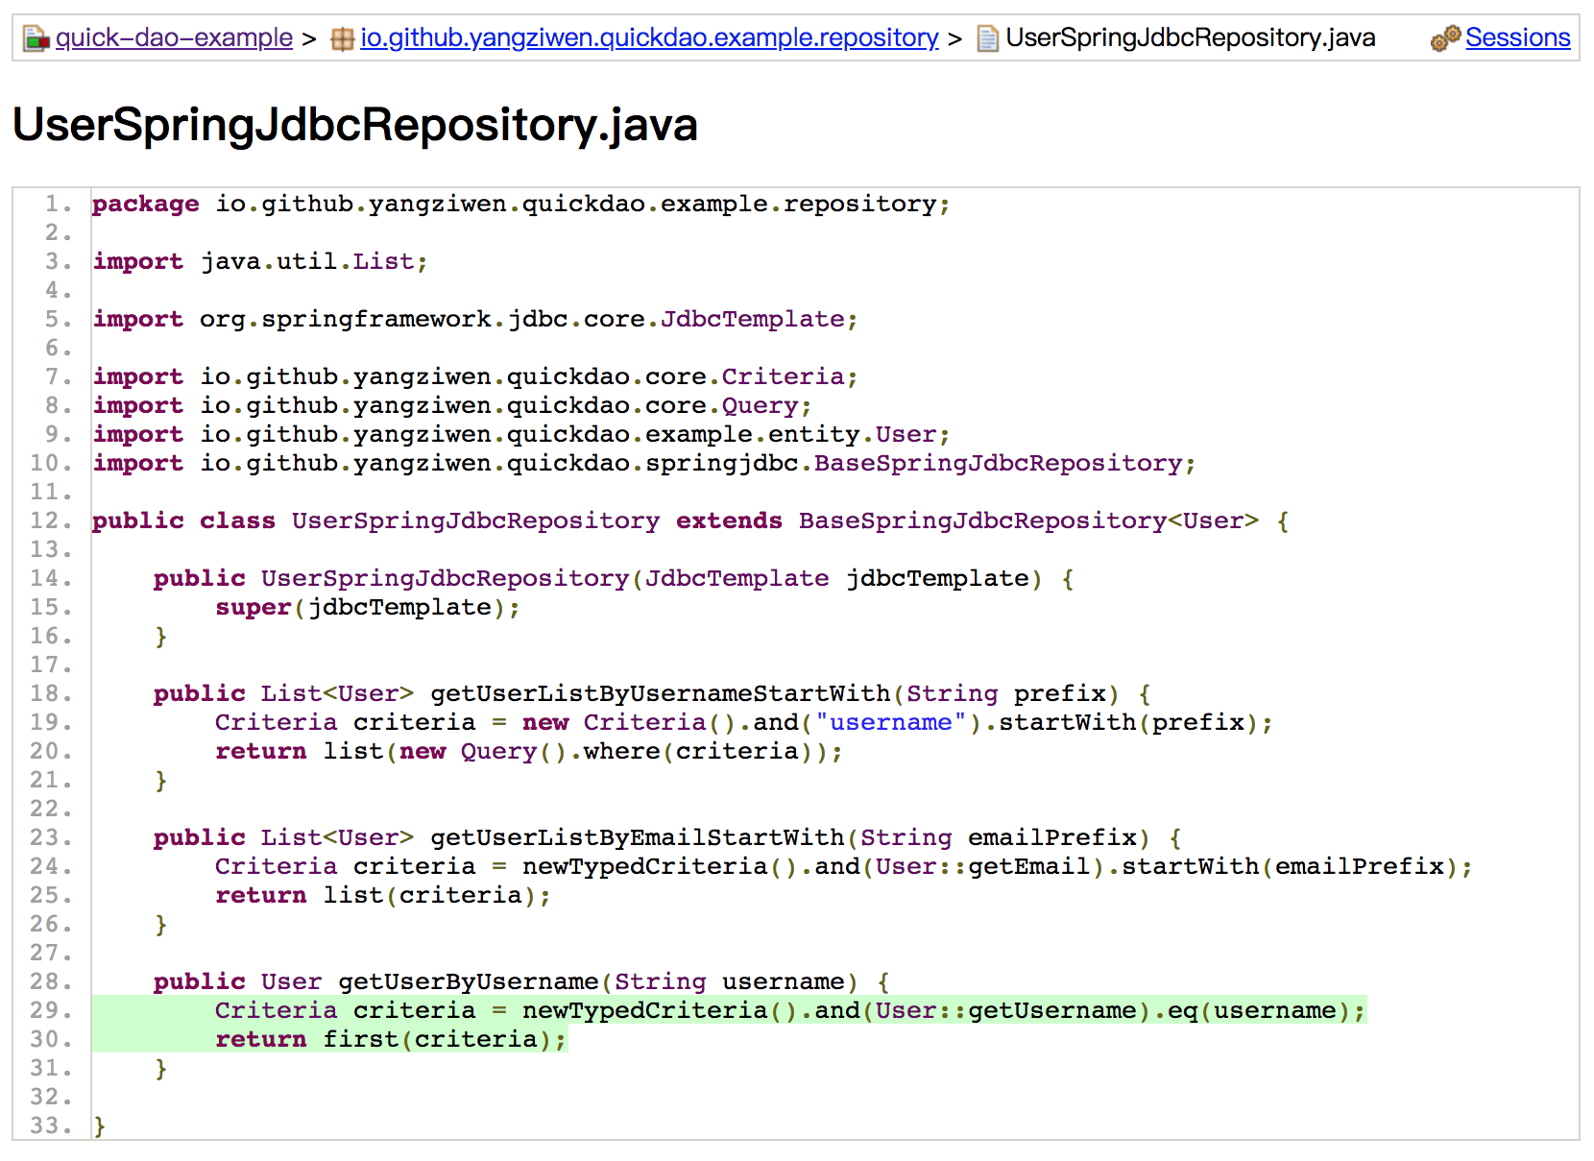This screenshot has height=1161, width=1594.
Task: Click the UserSpringJdbcRepository.java breadcrumb text
Action: (1191, 38)
